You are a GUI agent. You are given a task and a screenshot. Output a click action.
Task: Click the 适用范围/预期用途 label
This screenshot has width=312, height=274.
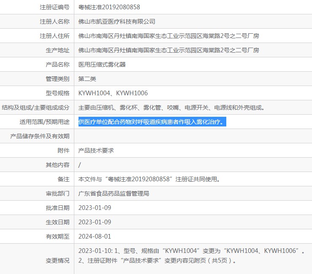[x=44, y=122]
